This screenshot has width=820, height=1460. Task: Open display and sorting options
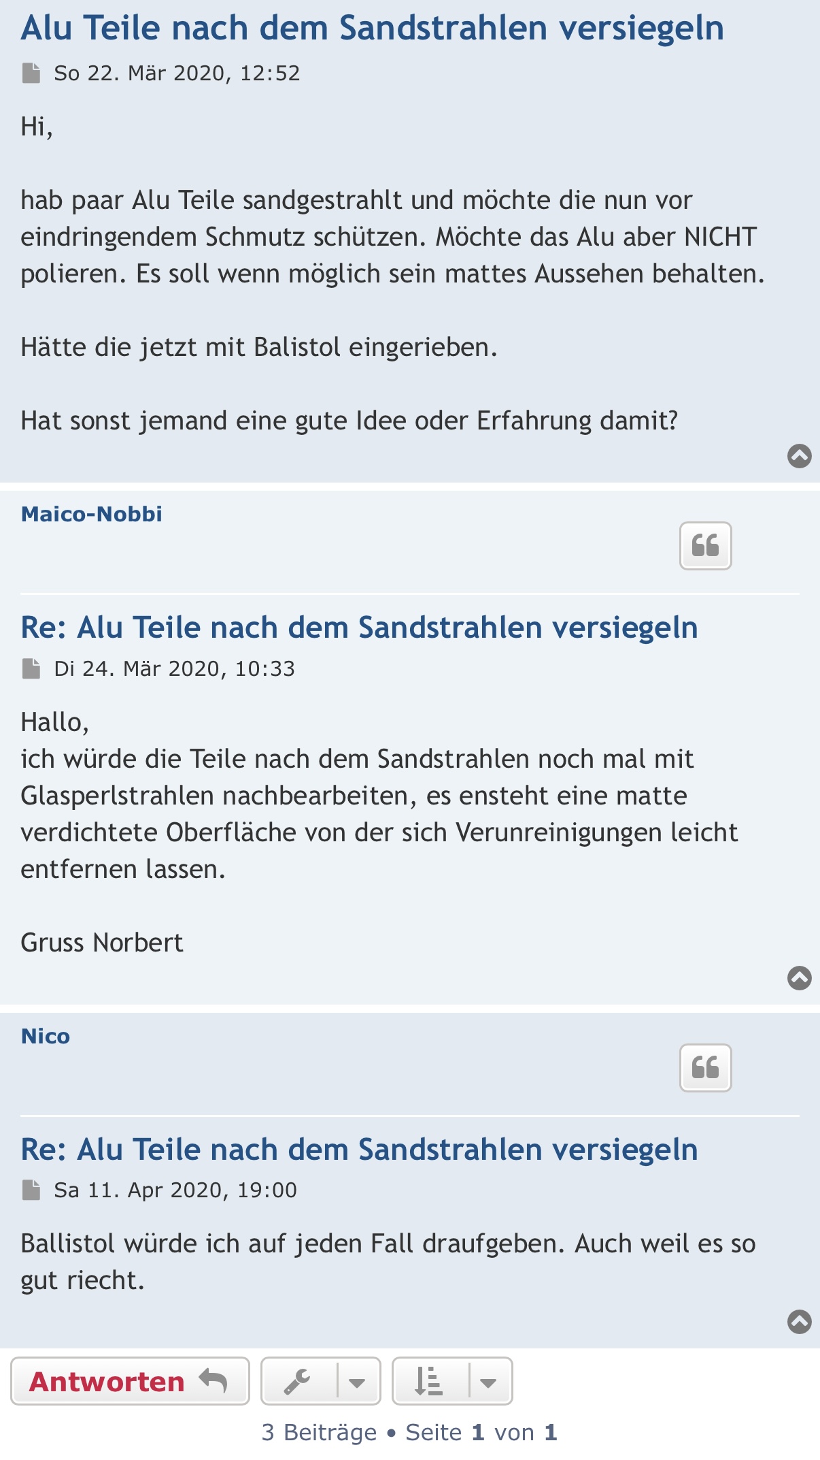(x=429, y=1382)
